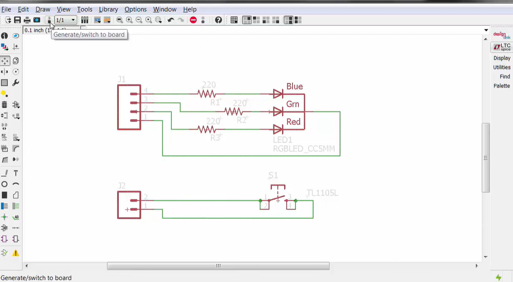Screen dimensions: 513x282
Task: Select the Polygon tool
Action: coord(16,195)
